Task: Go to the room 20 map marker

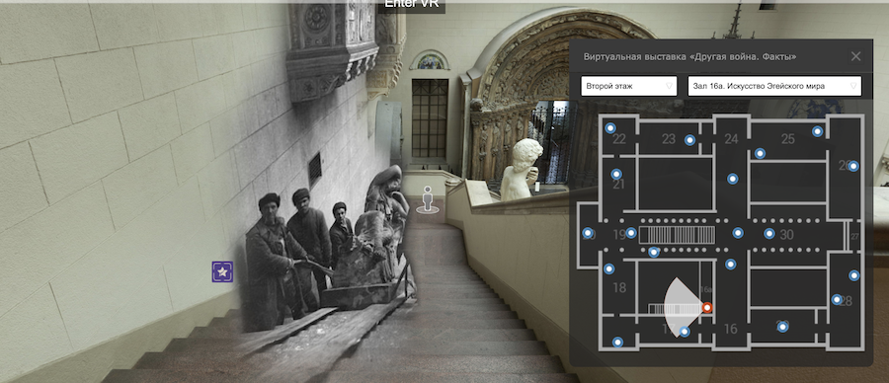Action: tap(588, 233)
